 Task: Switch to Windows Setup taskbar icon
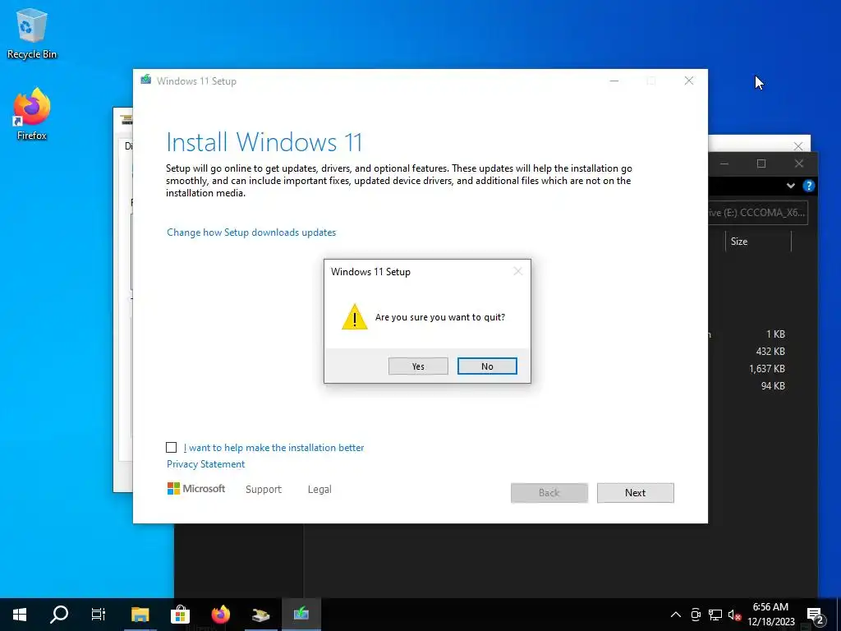point(301,615)
